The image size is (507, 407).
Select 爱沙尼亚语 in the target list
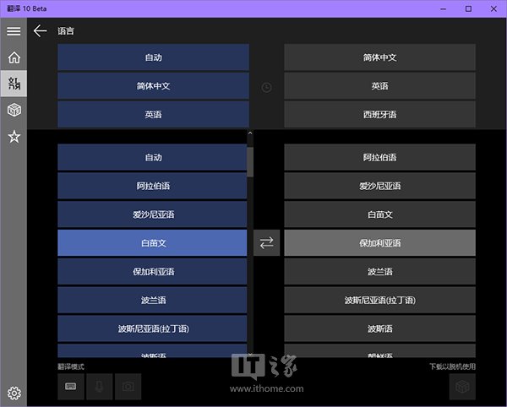(379, 186)
